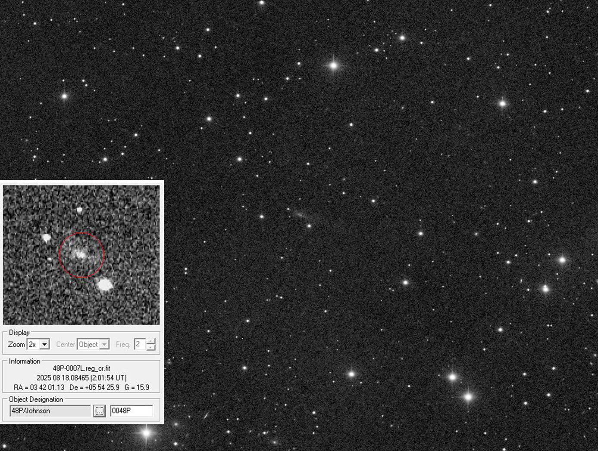The image size is (598, 451).
Task: Click the Freq. number field
Action: coord(140,344)
